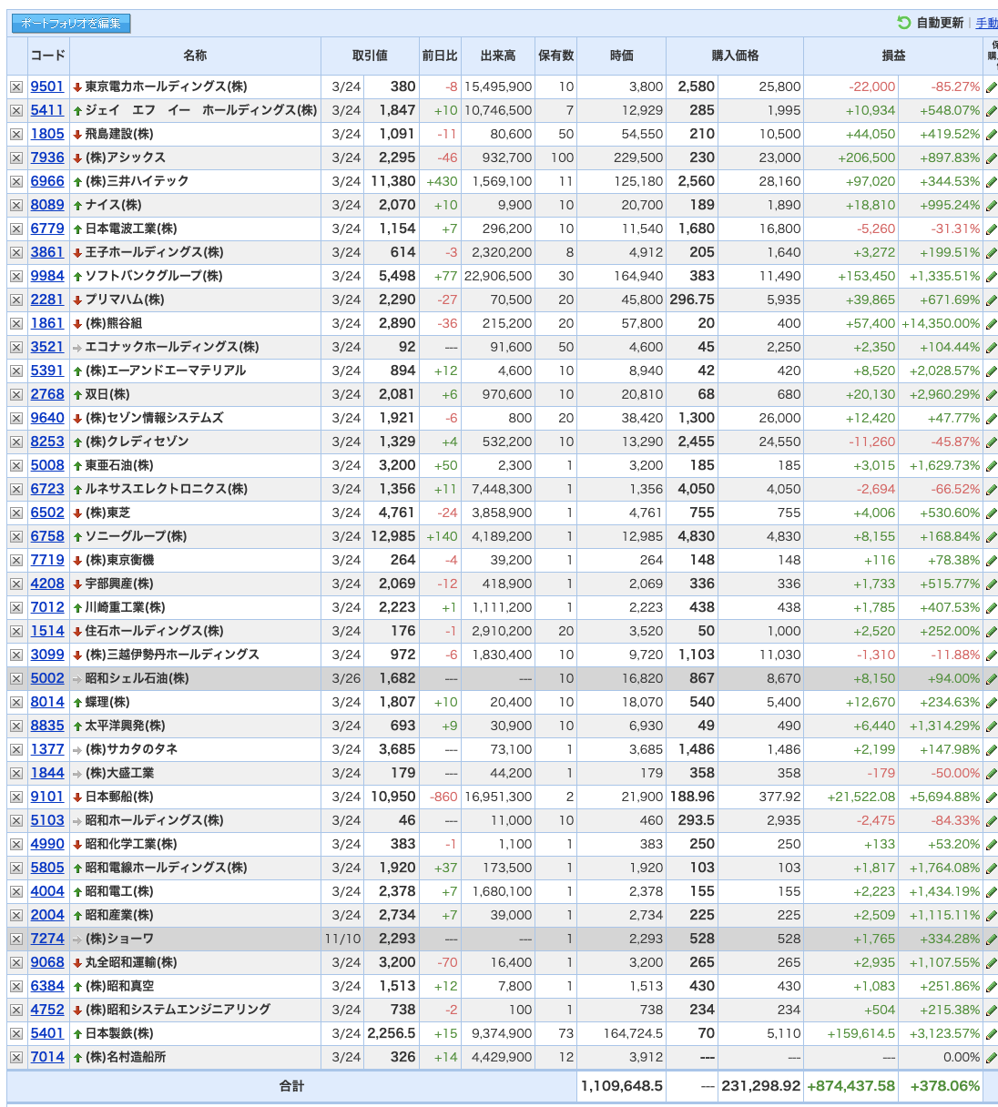The image size is (998, 1107).
Task: Open stock code link 7274
Action: tap(47, 939)
